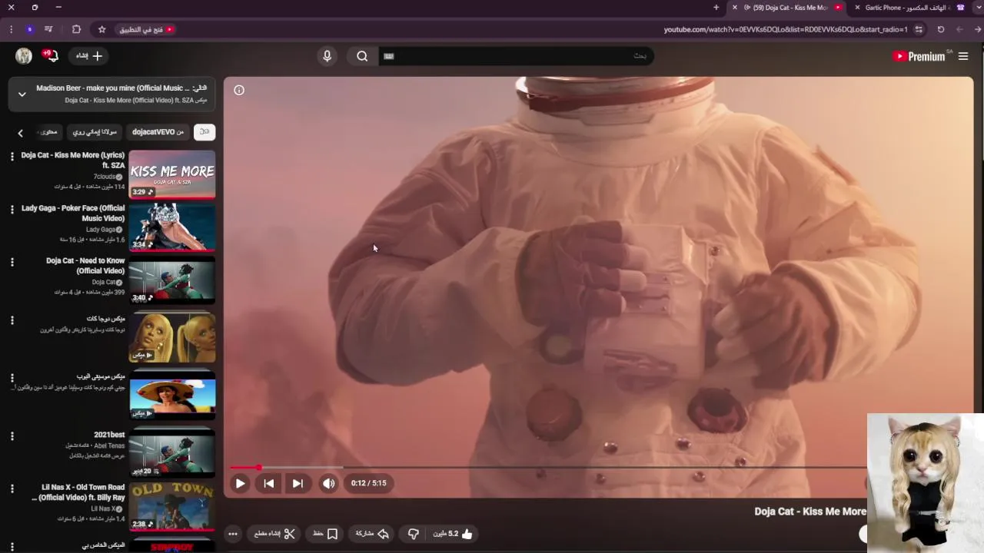Bookmark page with star icon
The width and height of the screenshot is (984, 553).
(101, 29)
